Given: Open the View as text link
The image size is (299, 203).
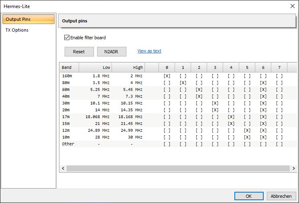Looking at the screenshot, I should tap(149, 51).
